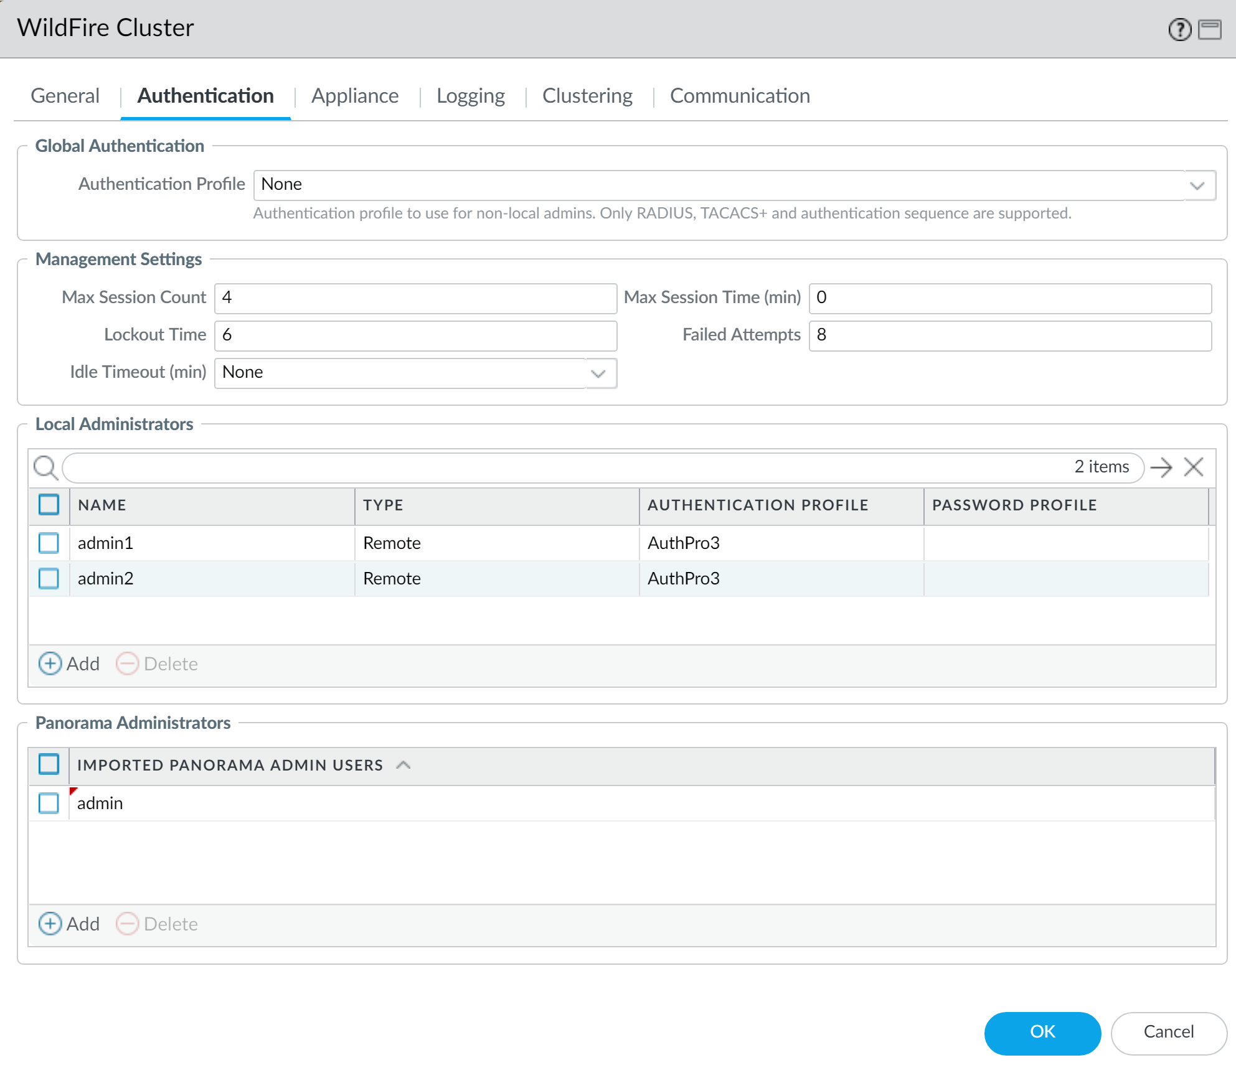Click the plus icon in Local Administrators
This screenshot has height=1078, width=1236.
point(50,663)
